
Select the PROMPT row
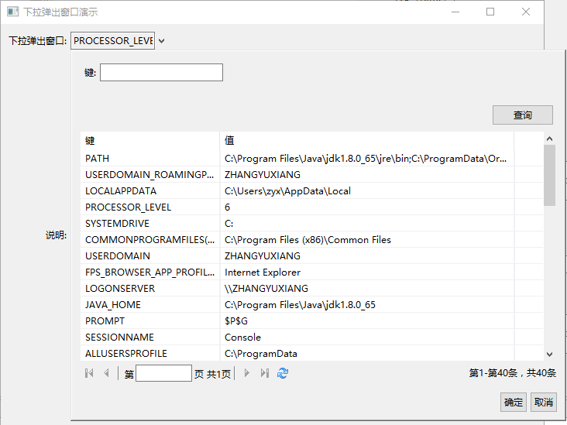[311, 321]
